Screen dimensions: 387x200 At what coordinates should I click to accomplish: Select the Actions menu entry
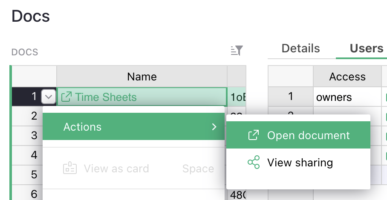[x=133, y=127]
